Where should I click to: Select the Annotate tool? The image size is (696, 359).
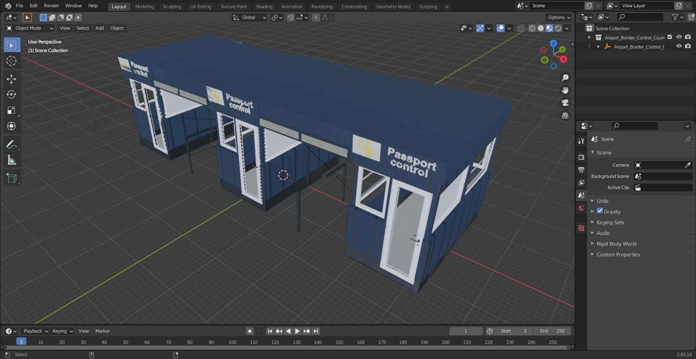click(x=12, y=144)
